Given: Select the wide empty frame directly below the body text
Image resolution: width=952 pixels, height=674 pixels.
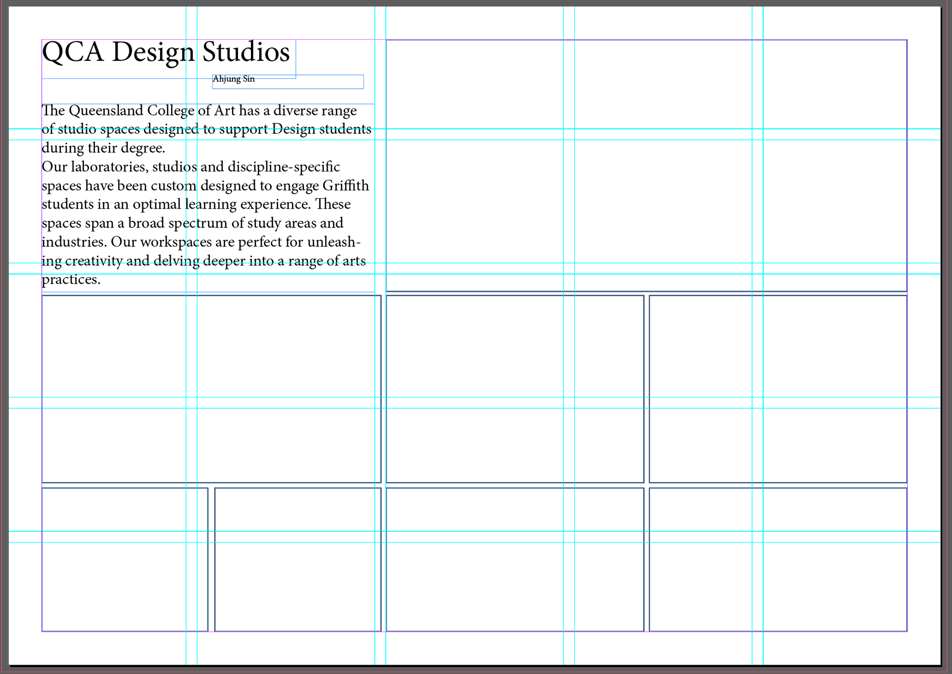Looking at the screenshot, I should click(212, 389).
